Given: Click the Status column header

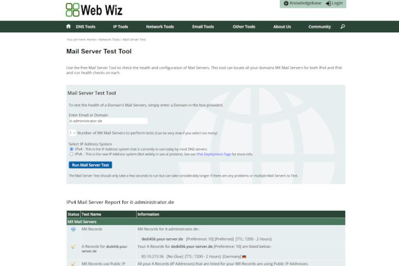Looking at the screenshot, I should (x=73, y=214).
